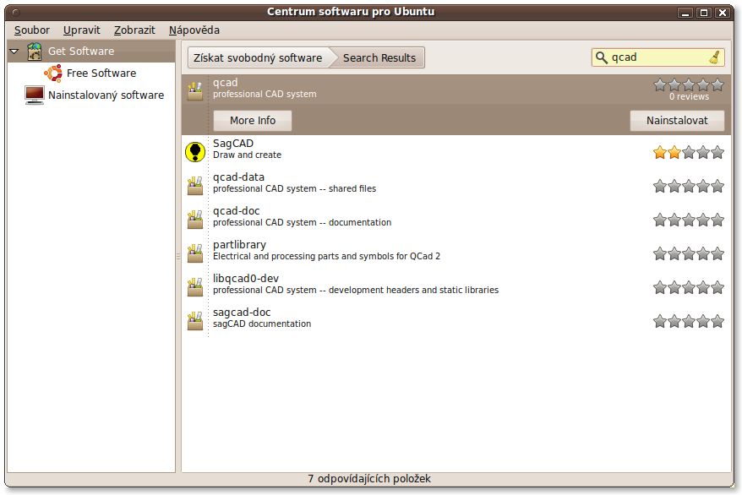Image resolution: width=742 pixels, height=495 pixels.
Task: Select the libqcad0-dev result title
Action: click(246, 279)
